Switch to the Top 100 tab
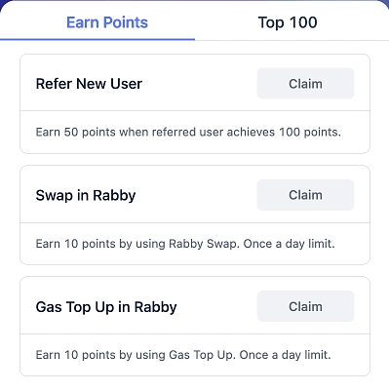 tap(288, 22)
